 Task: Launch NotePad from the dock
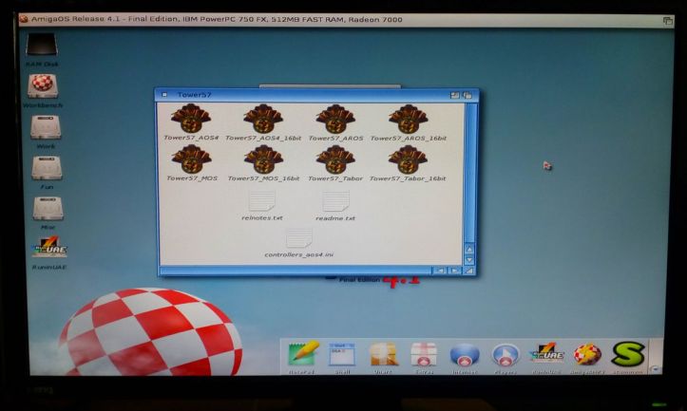(x=304, y=355)
